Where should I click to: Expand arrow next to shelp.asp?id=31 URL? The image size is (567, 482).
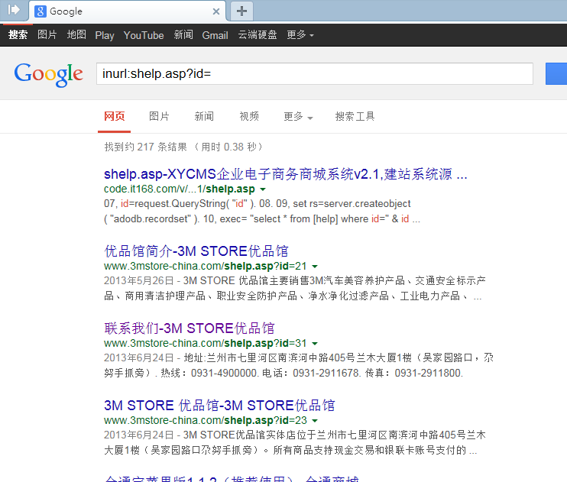[315, 344]
